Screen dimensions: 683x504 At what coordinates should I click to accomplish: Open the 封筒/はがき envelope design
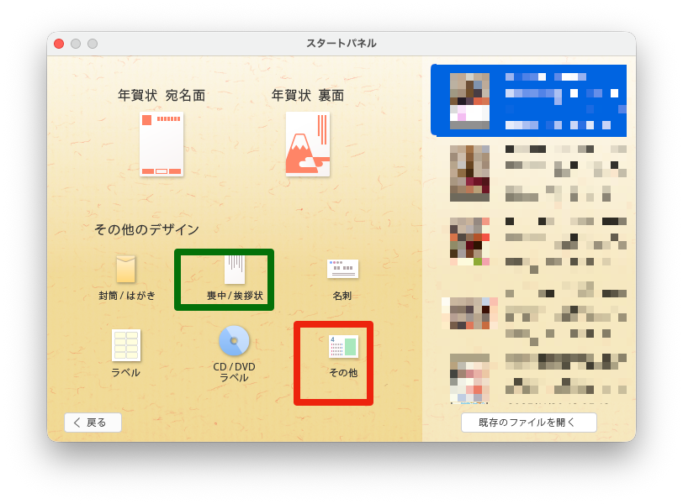[x=125, y=270]
